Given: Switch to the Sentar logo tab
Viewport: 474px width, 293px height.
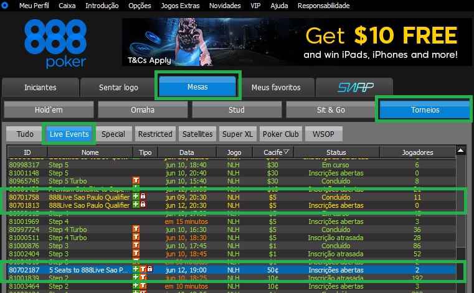Looking at the screenshot, I should coord(118,87).
